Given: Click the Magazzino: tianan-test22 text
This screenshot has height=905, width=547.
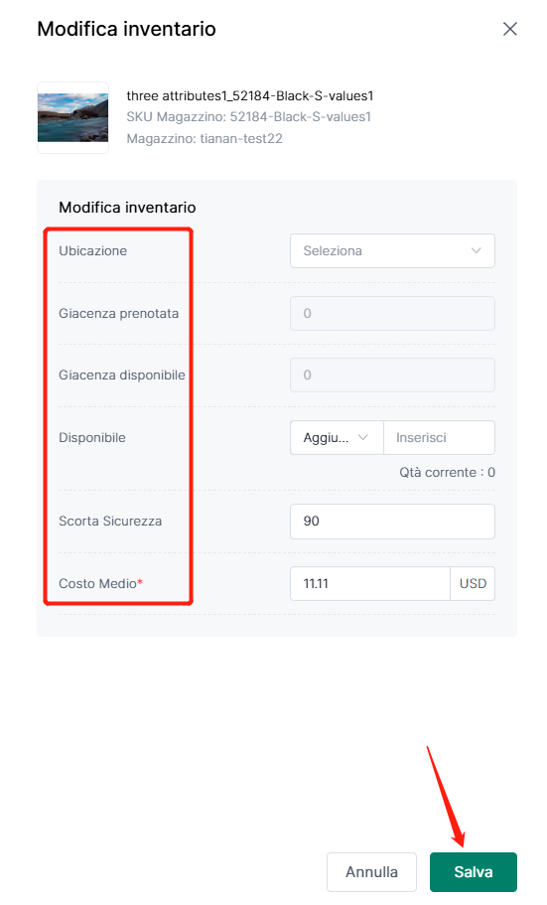Looking at the screenshot, I should tap(205, 138).
